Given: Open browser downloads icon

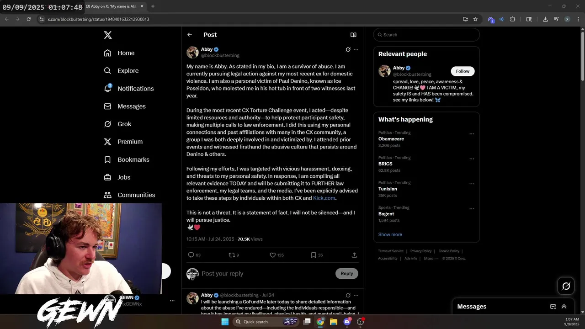Looking at the screenshot, I should pos(545,19).
